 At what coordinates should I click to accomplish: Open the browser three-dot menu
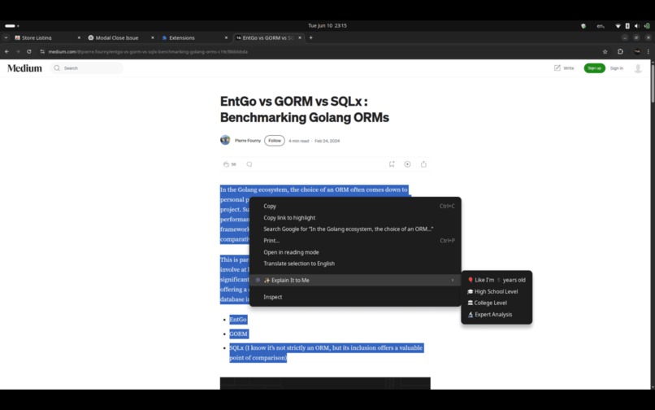point(648,51)
